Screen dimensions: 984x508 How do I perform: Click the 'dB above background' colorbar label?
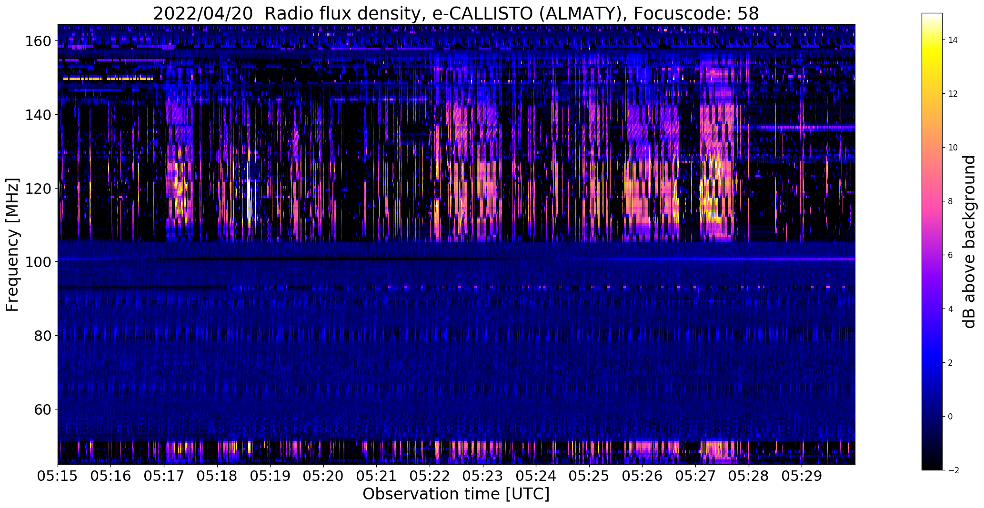pyautogui.click(x=969, y=242)
